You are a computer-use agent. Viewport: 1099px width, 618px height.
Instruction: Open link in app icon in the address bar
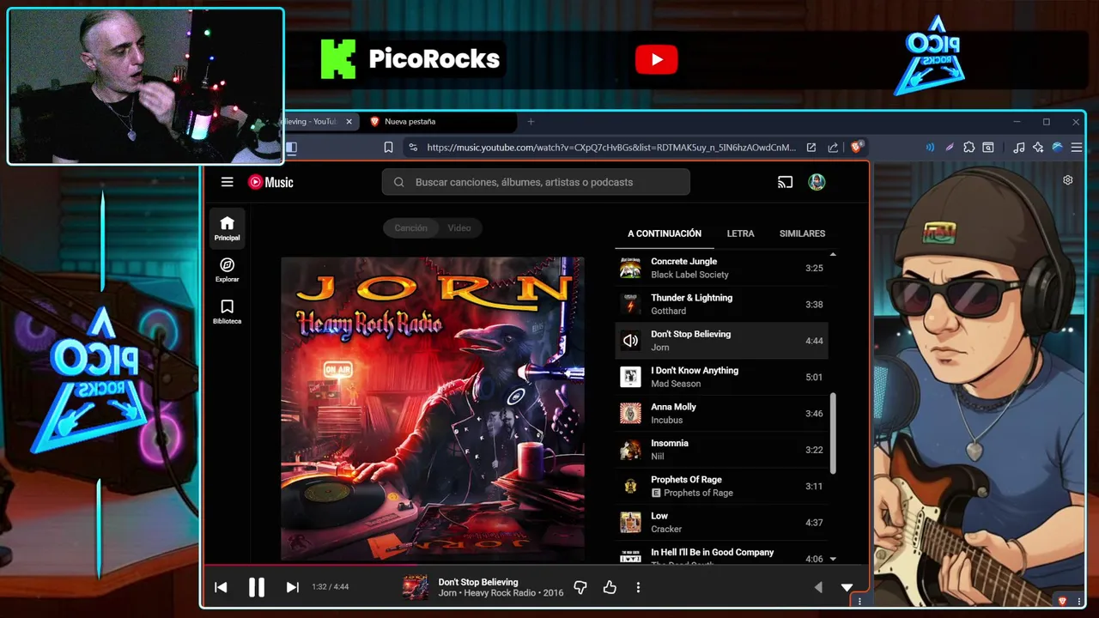pyautogui.click(x=811, y=148)
